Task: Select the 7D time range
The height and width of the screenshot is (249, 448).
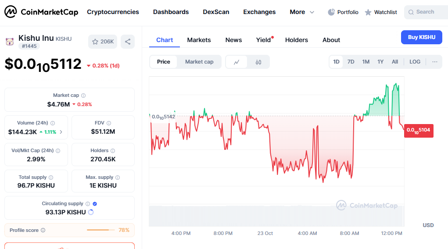Action: [351, 62]
